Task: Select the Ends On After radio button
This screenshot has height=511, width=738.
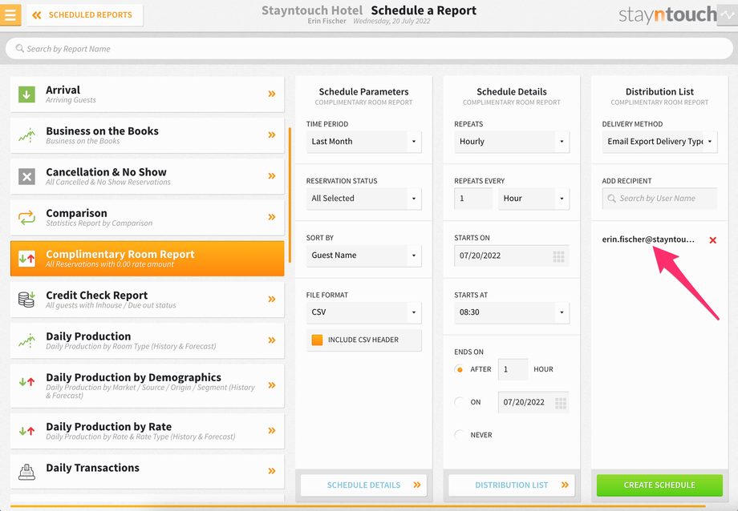Action: (x=460, y=369)
